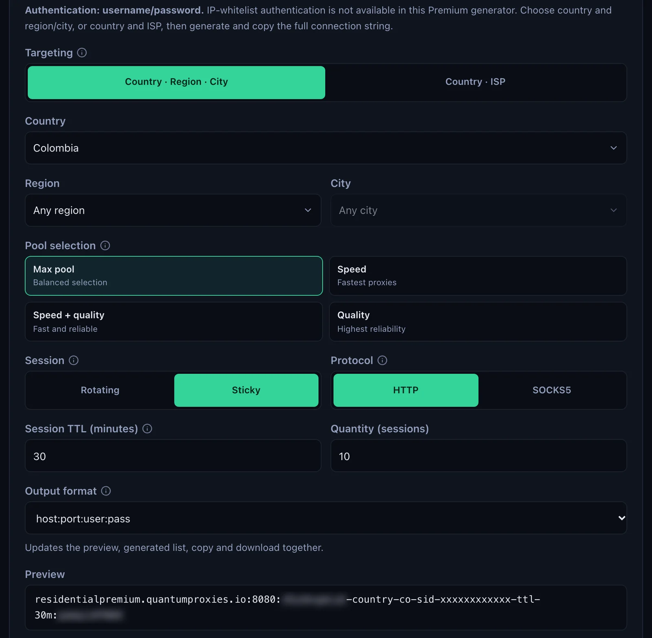Image resolution: width=652 pixels, height=638 pixels.
Task: View the Session info icon
Action: click(x=74, y=360)
